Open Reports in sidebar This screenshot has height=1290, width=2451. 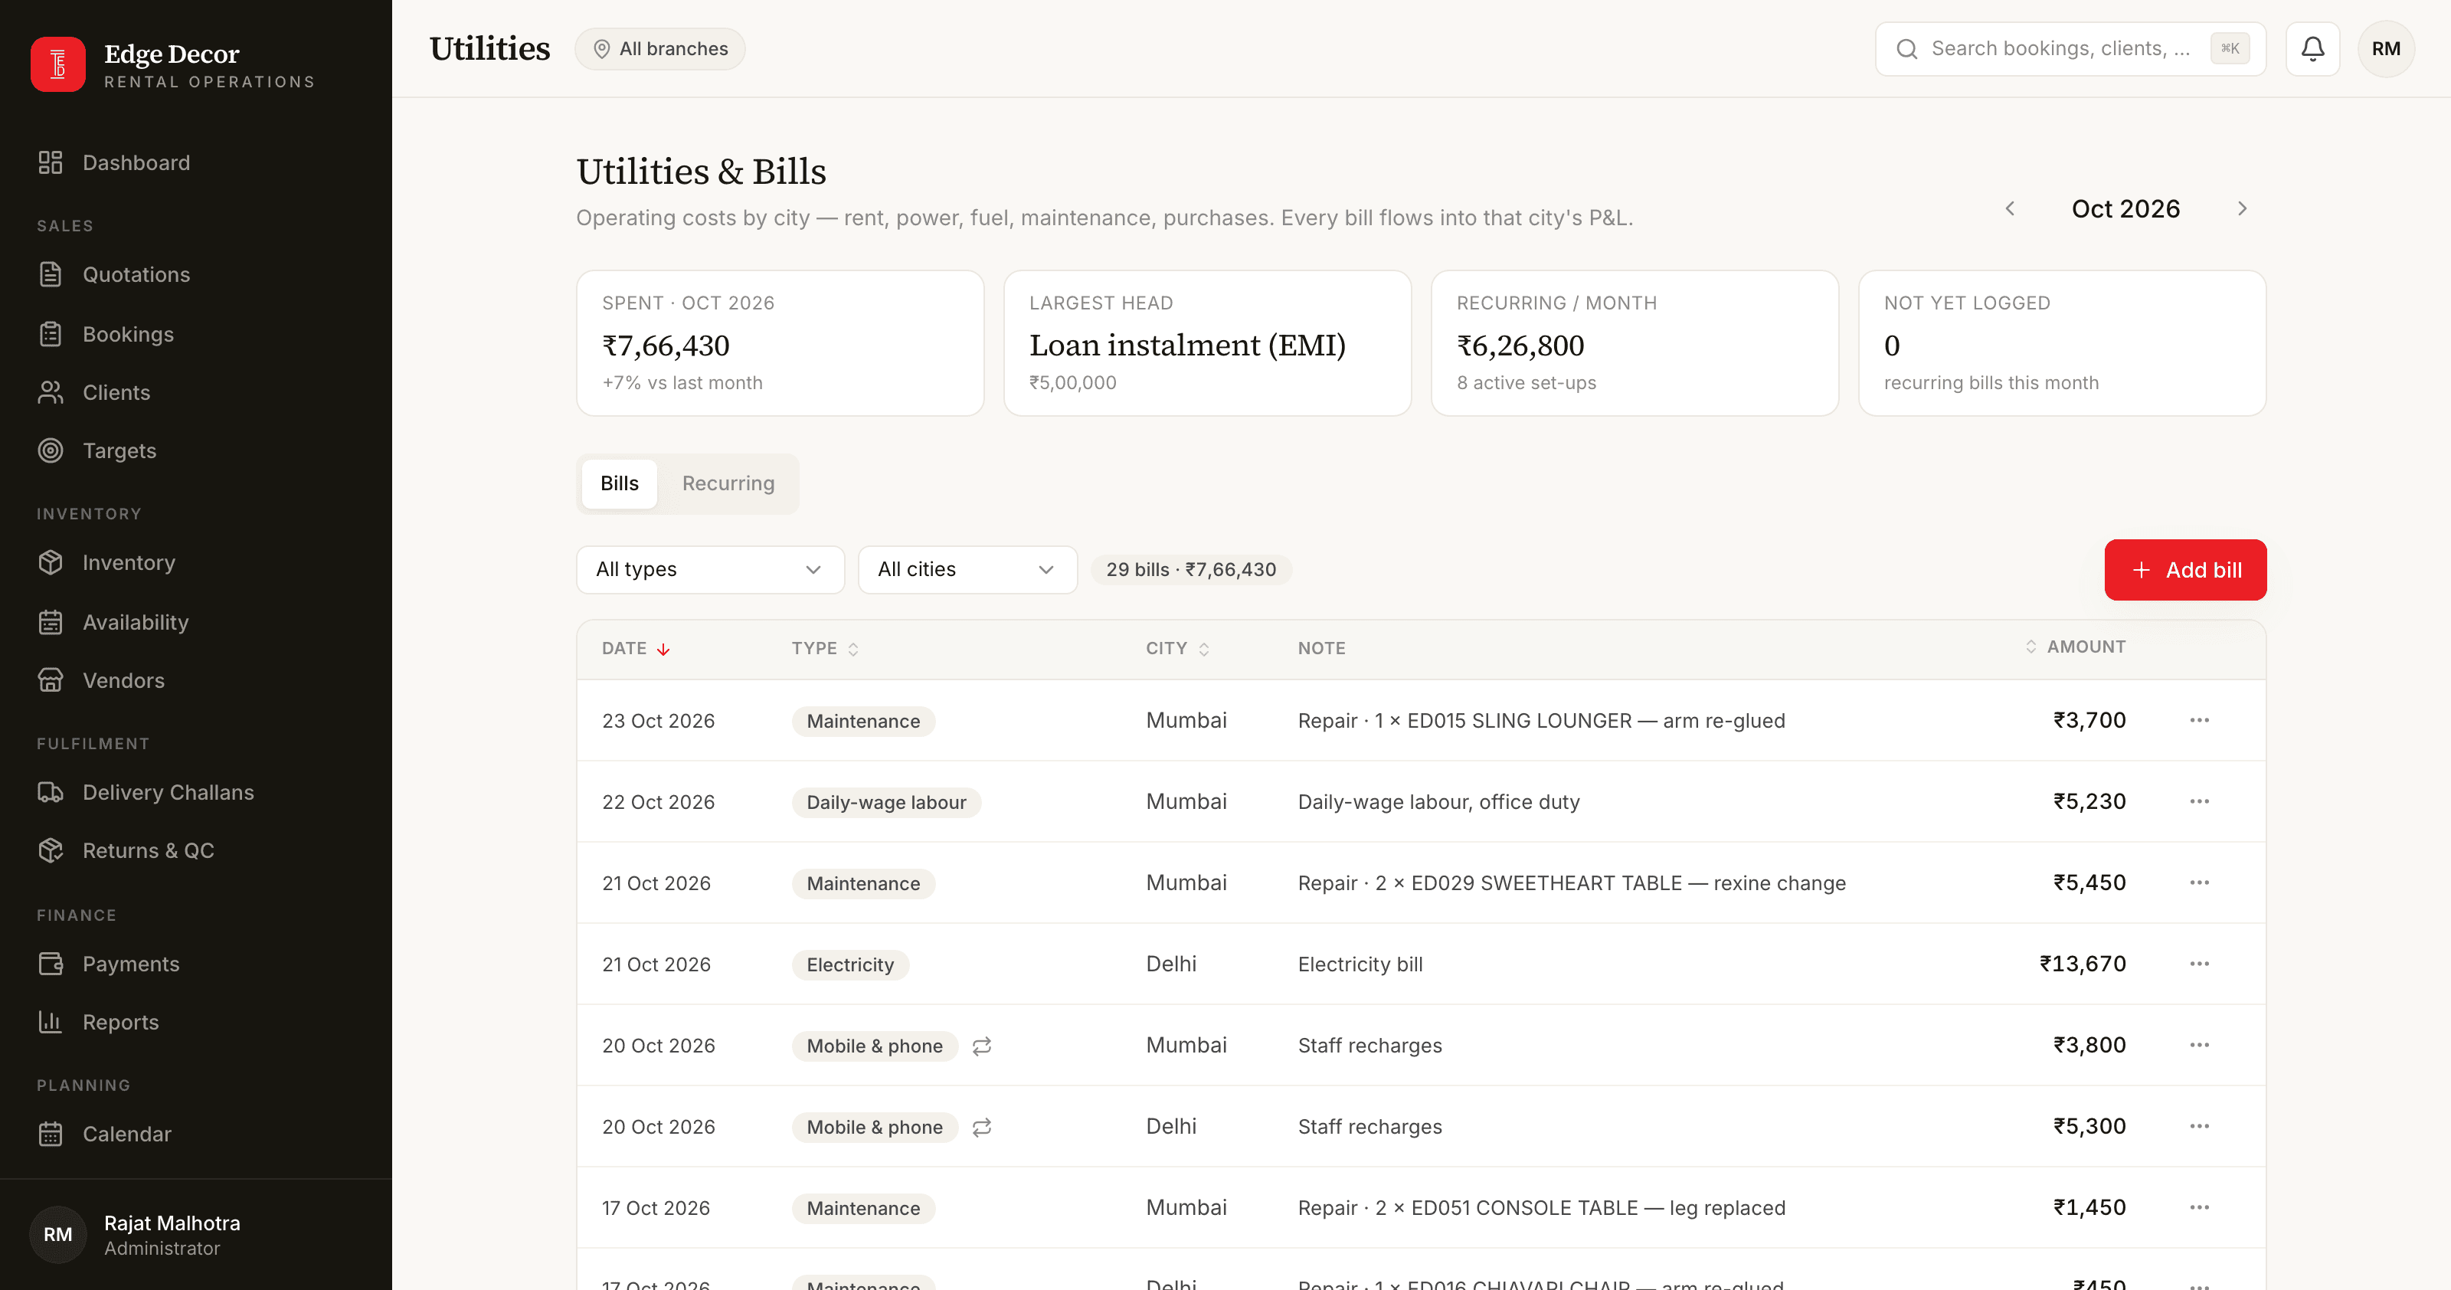[x=195, y=1023]
